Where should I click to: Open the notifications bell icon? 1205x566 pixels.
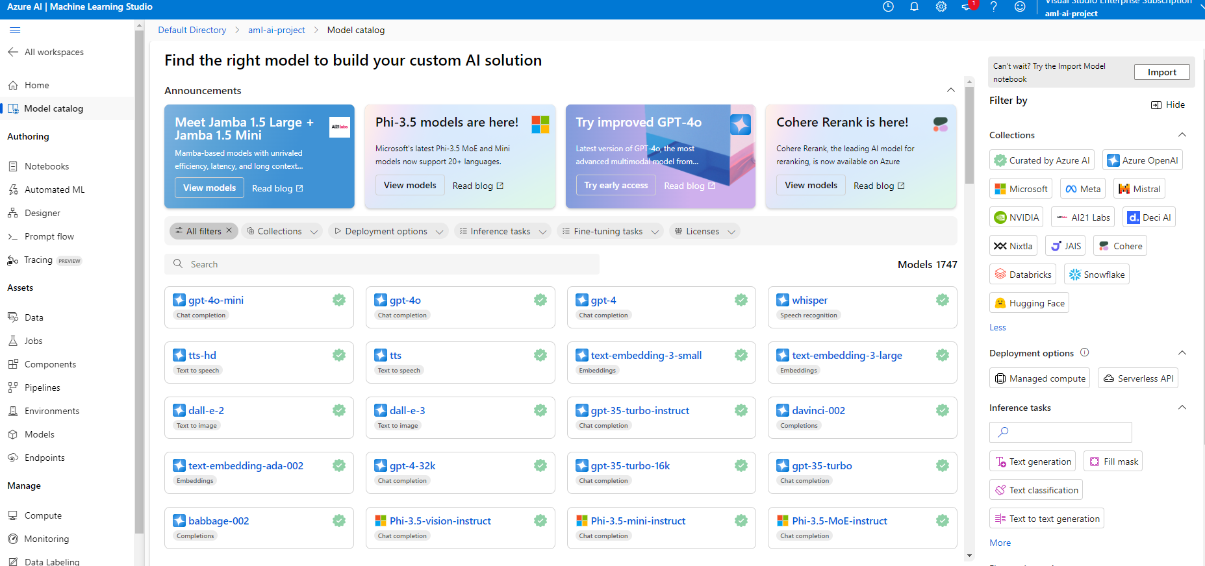click(x=914, y=6)
